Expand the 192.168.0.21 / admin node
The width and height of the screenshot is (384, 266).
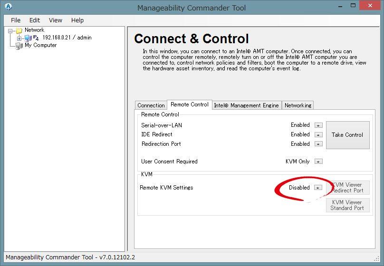click(x=19, y=38)
